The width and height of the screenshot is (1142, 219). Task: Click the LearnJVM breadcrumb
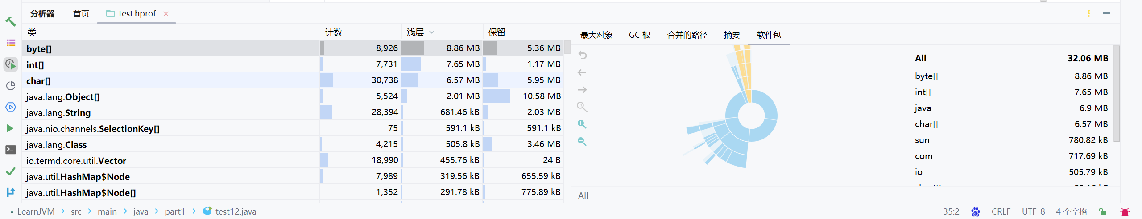coord(36,212)
